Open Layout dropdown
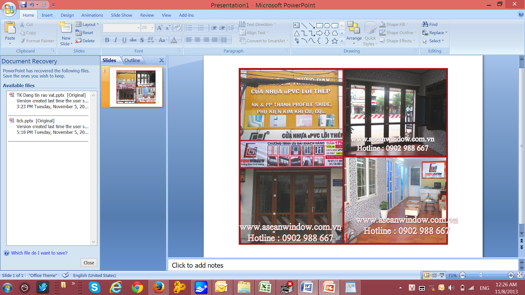This screenshot has width=525, height=295. [87, 24]
